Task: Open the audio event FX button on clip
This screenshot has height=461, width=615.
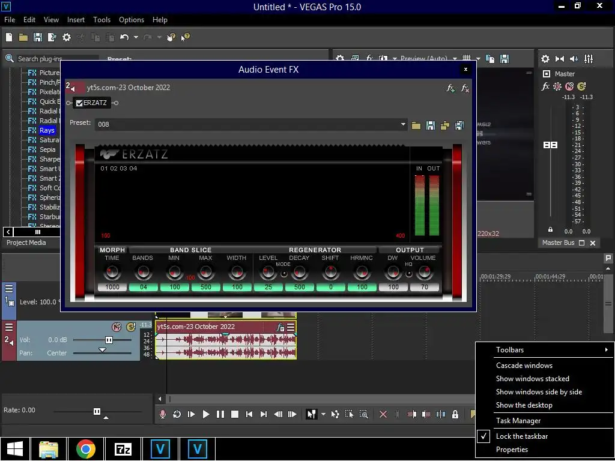Action: 280,327
